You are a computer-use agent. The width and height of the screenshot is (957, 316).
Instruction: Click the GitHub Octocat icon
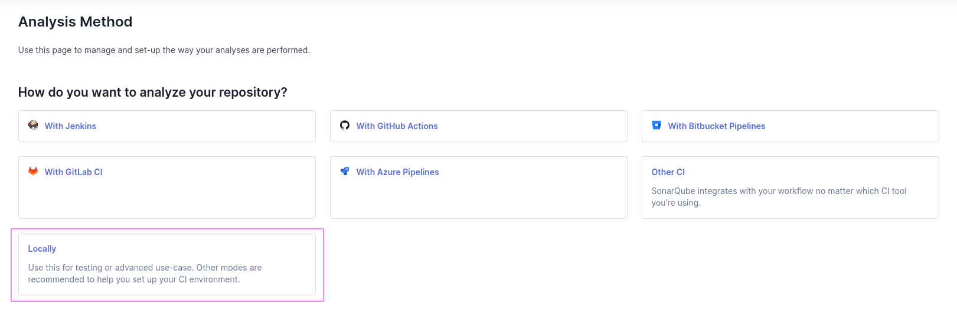point(345,125)
